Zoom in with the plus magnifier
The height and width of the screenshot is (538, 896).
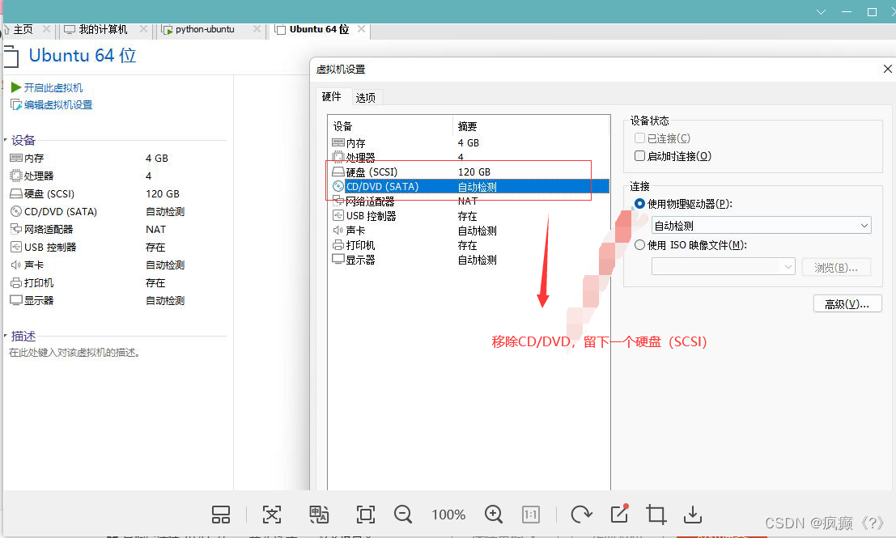(493, 515)
